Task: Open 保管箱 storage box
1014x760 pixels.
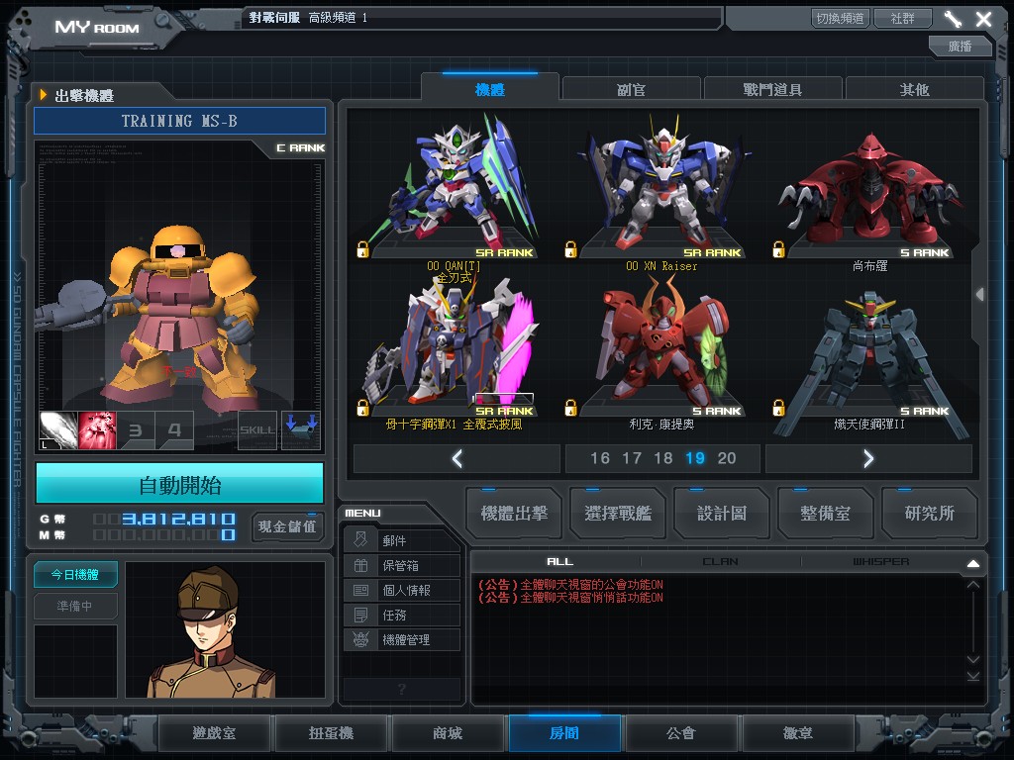Action: point(402,565)
